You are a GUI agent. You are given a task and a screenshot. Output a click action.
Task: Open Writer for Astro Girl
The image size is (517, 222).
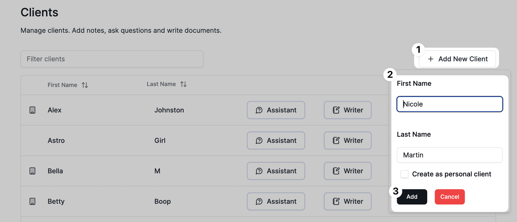tap(347, 141)
